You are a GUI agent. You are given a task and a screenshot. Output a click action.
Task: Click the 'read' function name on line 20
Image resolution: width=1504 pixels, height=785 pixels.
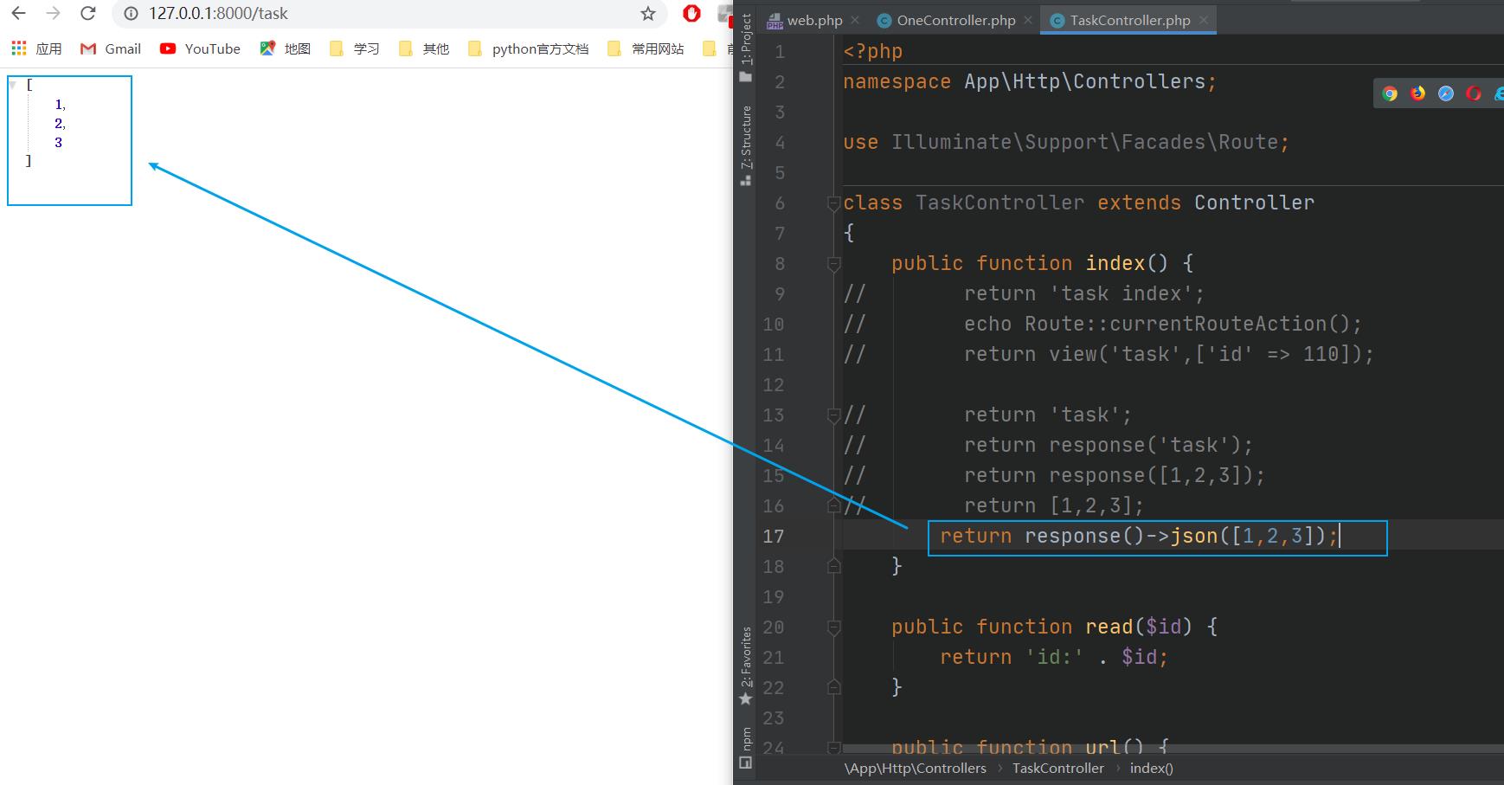coord(1109,627)
